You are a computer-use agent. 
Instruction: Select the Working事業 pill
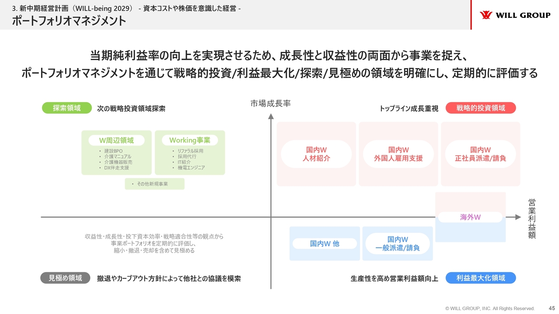pyautogui.click(x=190, y=140)
